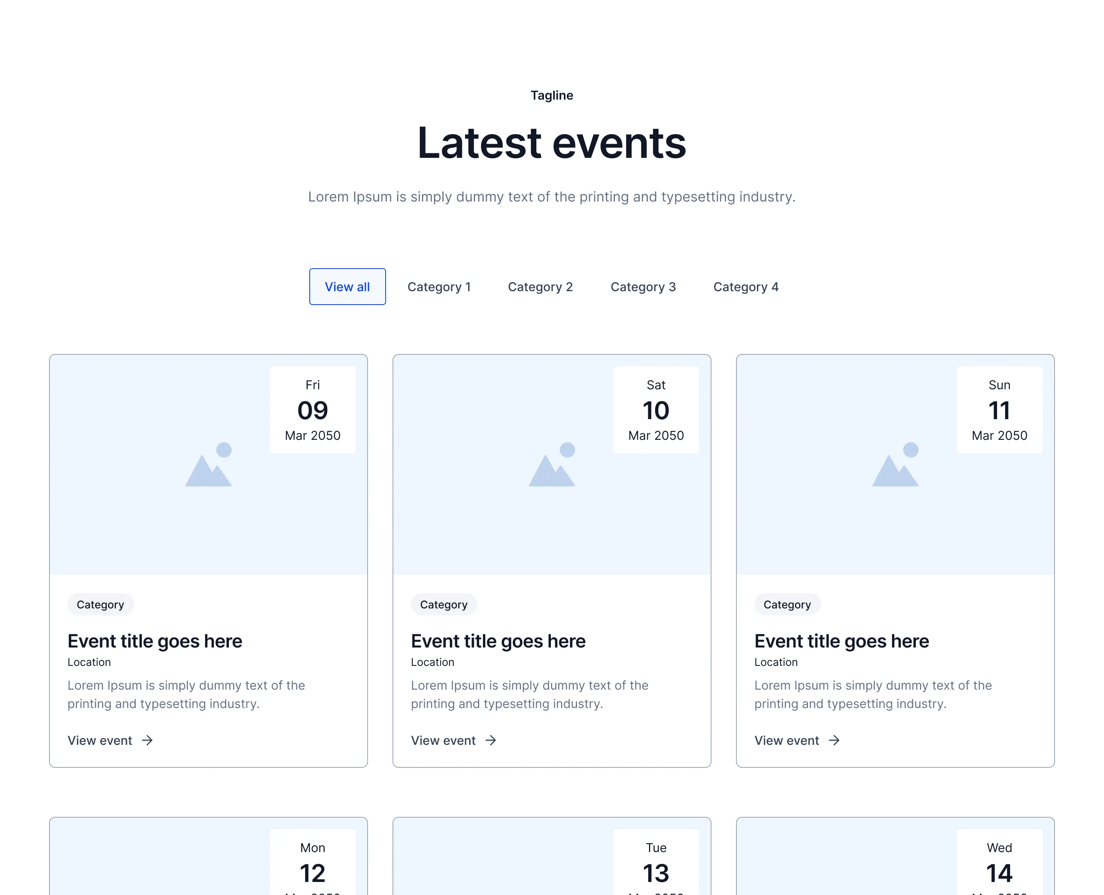Switch to Category 1 tab
The width and height of the screenshot is (1104, 895).
click(x=439, y=287)
